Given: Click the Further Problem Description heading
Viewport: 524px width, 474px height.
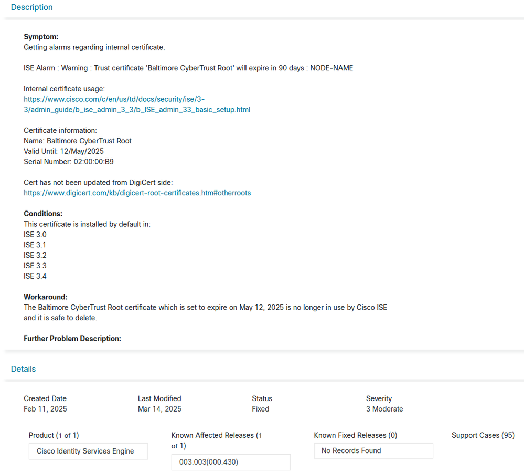Looking at the screenshot, I should click(72, 339).
